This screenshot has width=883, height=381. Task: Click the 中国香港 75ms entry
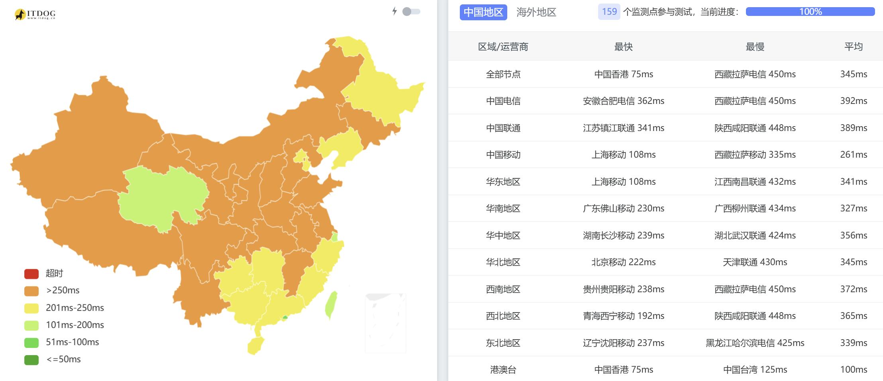(623, 74)
